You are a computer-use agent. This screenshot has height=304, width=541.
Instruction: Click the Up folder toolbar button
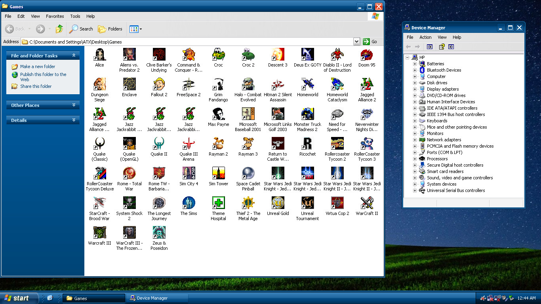(59, 29)
